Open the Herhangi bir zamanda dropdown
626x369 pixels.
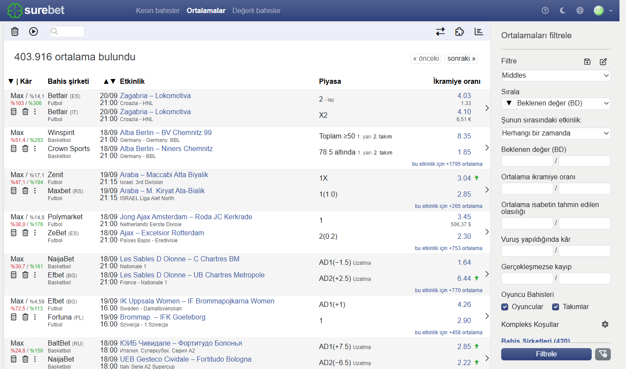[x=556, y=133]
